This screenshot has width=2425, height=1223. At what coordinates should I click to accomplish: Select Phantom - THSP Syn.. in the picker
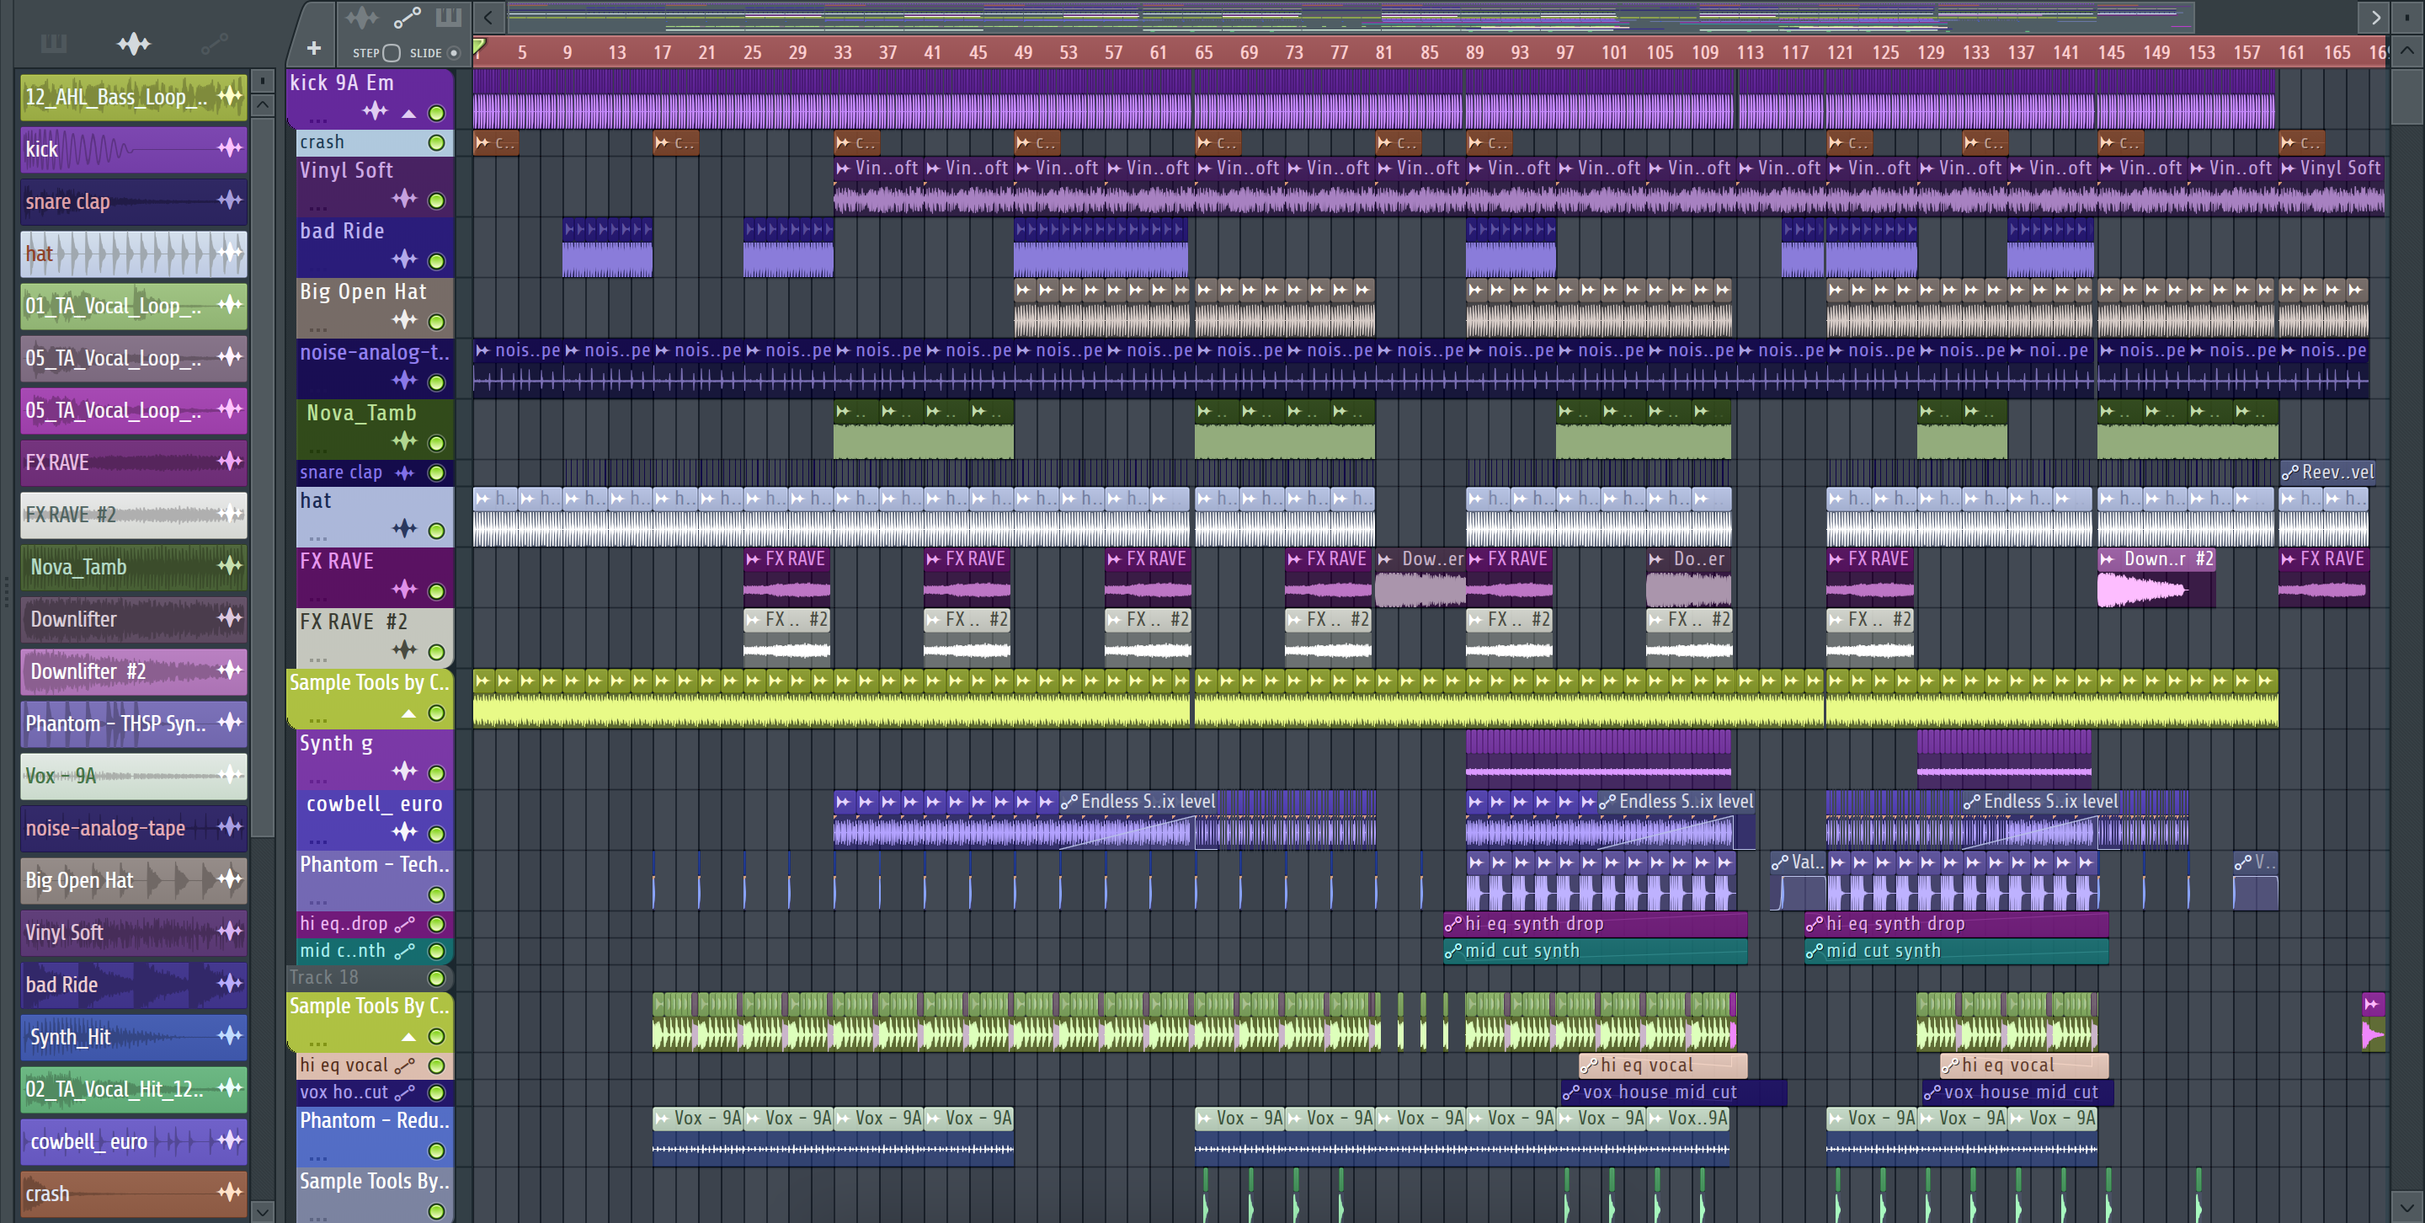(134, 723)
